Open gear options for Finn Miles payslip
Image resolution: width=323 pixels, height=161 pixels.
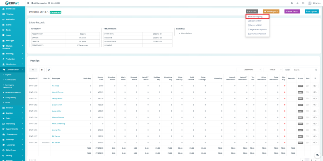[x=315, y=86]
